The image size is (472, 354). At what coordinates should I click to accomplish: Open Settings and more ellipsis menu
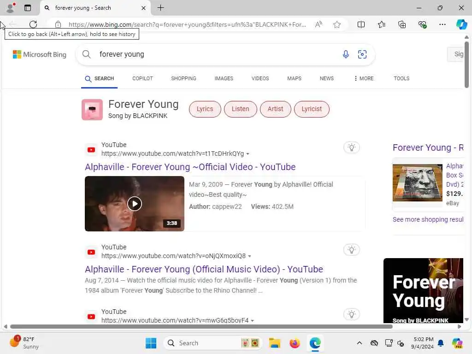(x=442, y=24)
